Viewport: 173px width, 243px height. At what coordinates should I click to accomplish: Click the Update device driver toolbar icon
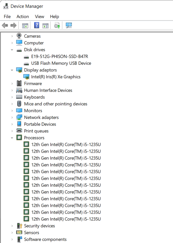[57, 25]
